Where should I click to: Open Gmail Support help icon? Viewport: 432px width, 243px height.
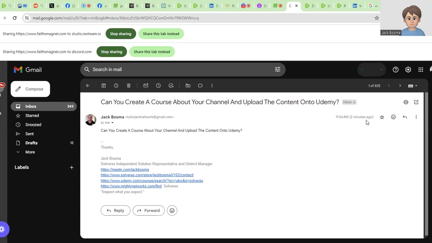396,70
